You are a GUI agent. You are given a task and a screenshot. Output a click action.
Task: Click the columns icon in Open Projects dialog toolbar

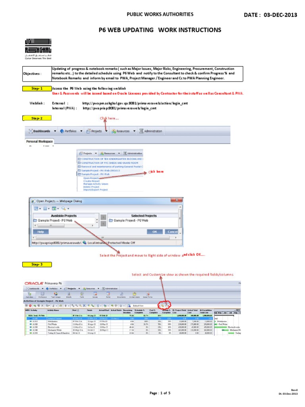(45, 209)
